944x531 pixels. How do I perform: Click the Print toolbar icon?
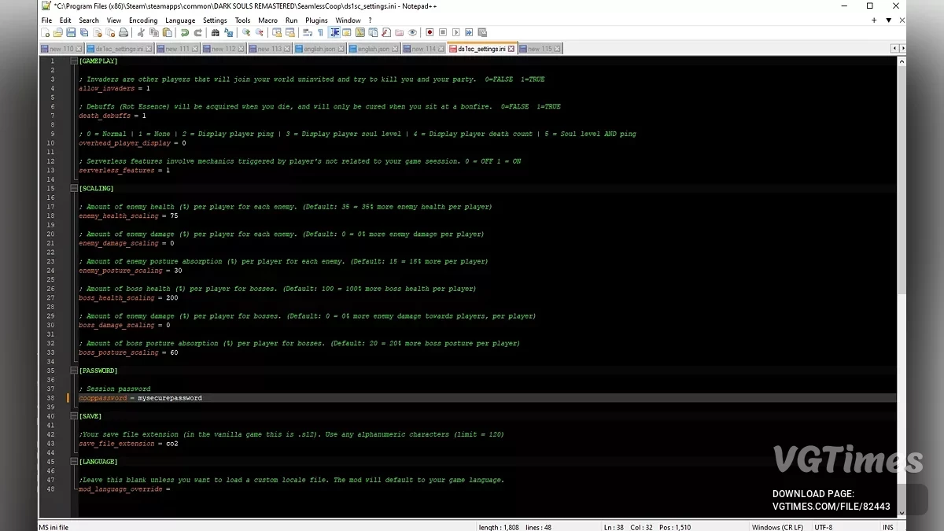[124, 32]
